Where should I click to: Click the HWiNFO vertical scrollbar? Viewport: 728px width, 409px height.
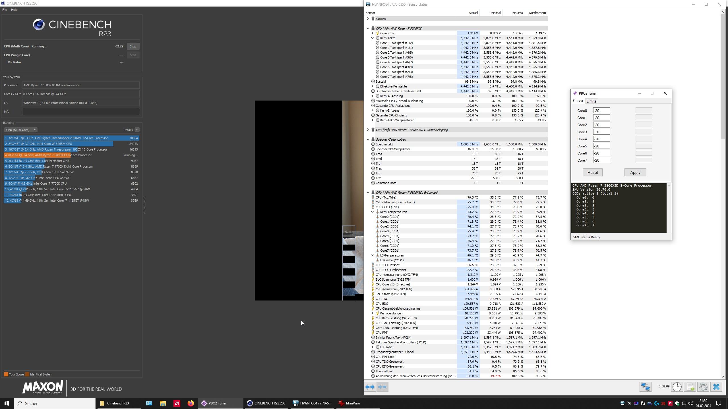pyautogui.click(x=723, y=77)
